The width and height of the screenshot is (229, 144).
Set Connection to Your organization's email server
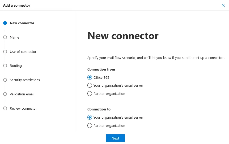[90, 117]
